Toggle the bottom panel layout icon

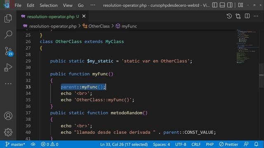click(x=222, y=5)
